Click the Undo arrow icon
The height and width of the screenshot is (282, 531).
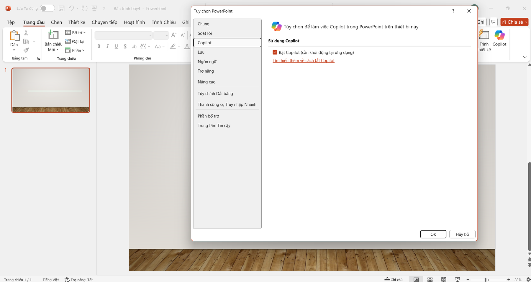(71, 9)
